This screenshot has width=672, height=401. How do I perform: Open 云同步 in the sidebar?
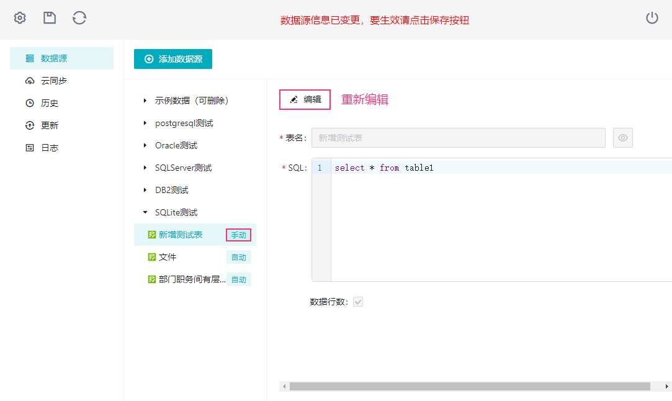(x=61, y=81)
